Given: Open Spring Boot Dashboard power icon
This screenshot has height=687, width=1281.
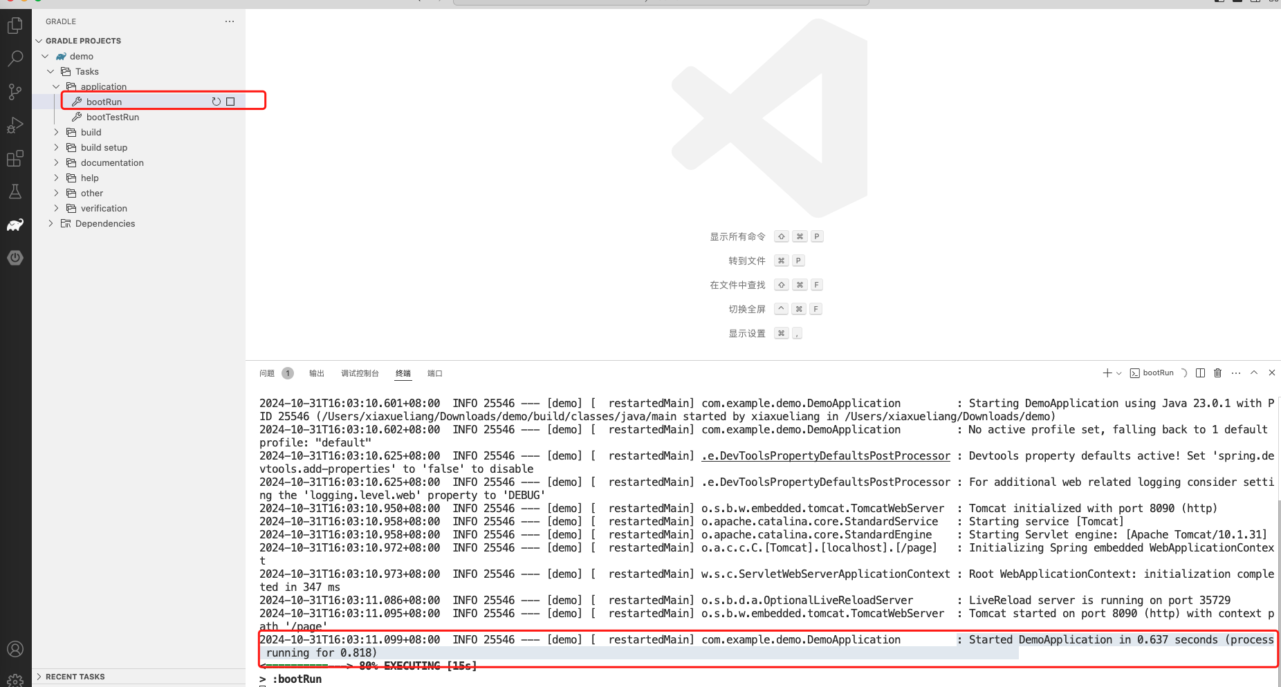Looking at the screenshot, I should point(15,258).
